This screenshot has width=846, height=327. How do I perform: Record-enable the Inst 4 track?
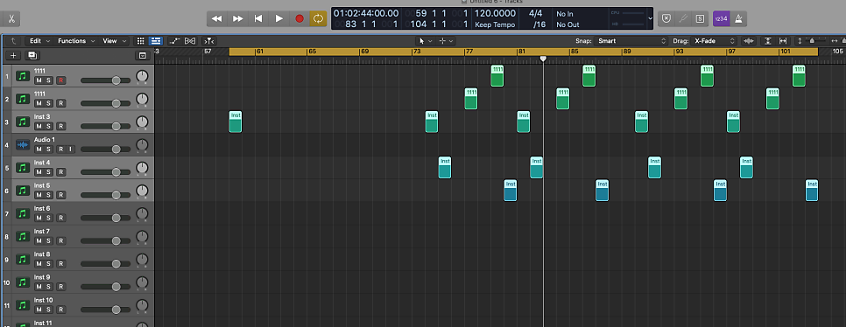coord(61,172)
